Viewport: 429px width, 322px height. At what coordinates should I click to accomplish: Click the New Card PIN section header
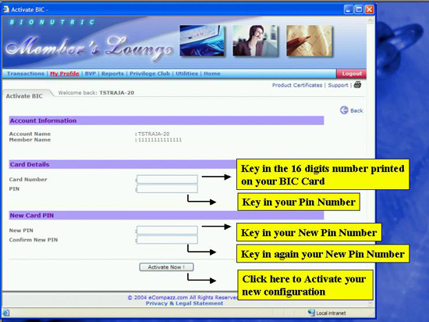(x=166, y=216)
